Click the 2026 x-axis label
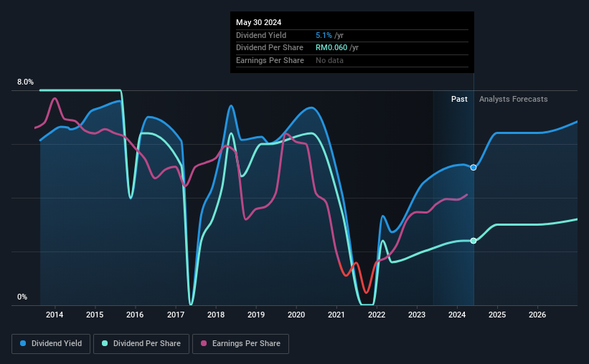 coord(537,315)
